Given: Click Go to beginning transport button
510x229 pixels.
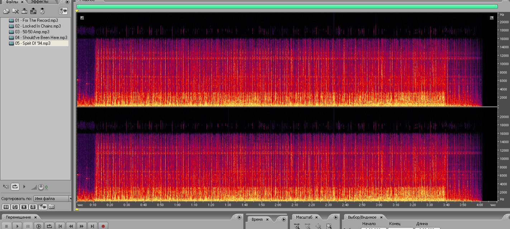Looking at the screenshot, I should click(60, 226).
